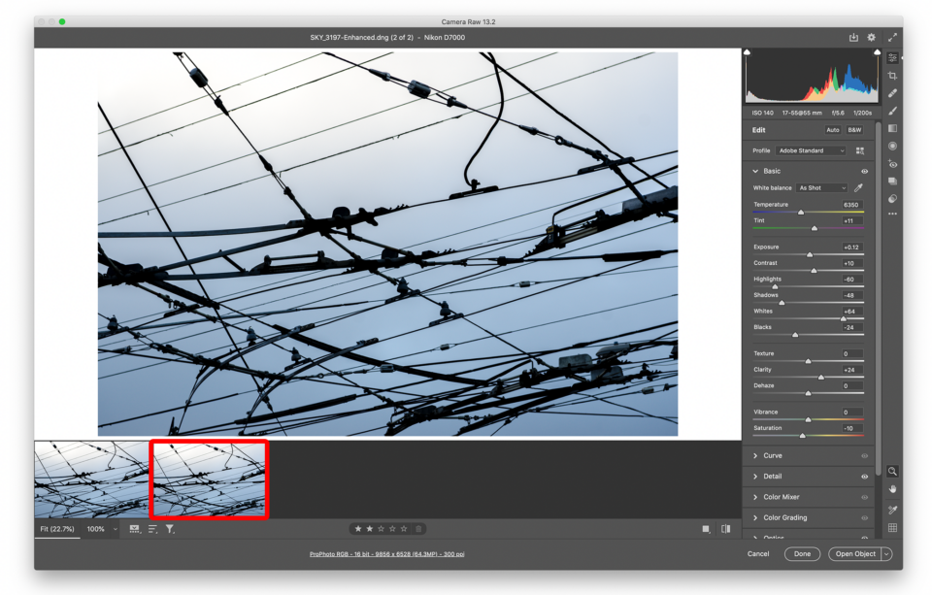Select the Radial Filter tool
932x595 pixels.
[x=892, y=147]
